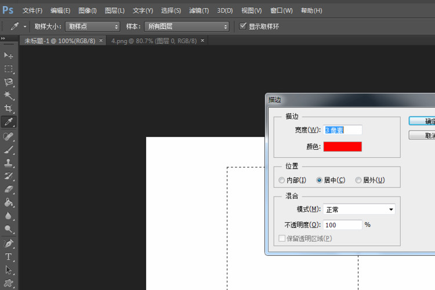Image resolution: width=435 pixels, height=290 pixels.
Task: Select the 居外(U) radio option
Action: 358,180
